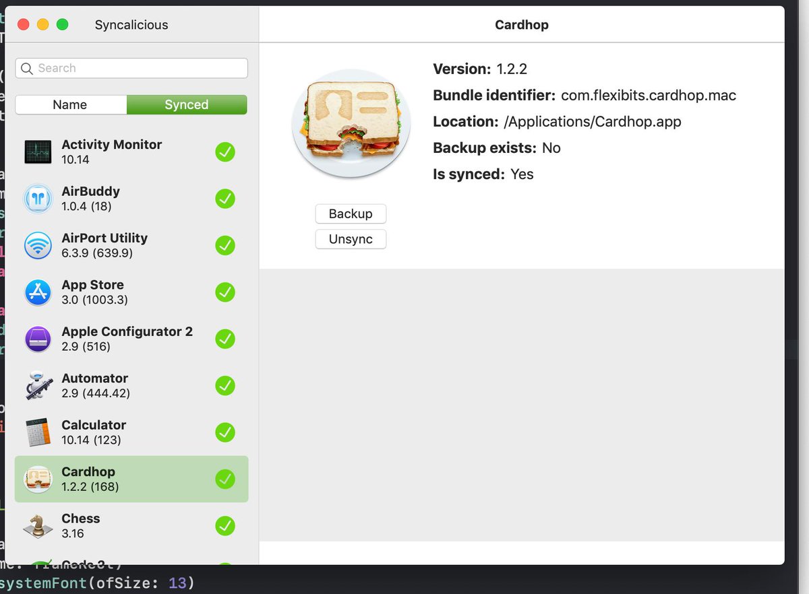The width and height of the screenshot is (809, 594).
Task: Toggle synced checkmark for Cardhop
Action: tap(225, 479)
